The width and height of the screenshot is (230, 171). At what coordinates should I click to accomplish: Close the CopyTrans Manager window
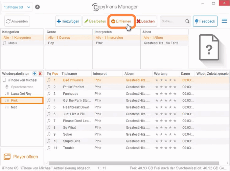coord(224,3)
